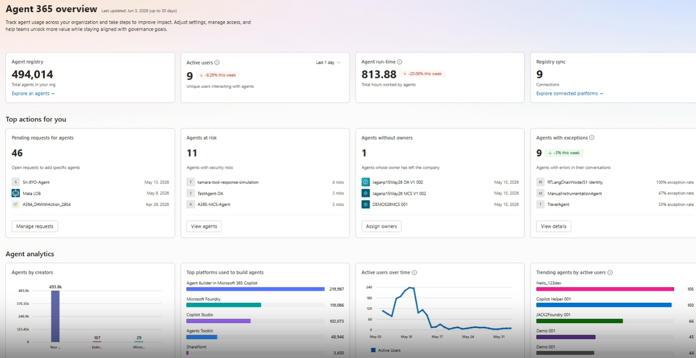The height and width of the screenshot is (358, 696).
Task: Click the View details button
Action: 553,226
